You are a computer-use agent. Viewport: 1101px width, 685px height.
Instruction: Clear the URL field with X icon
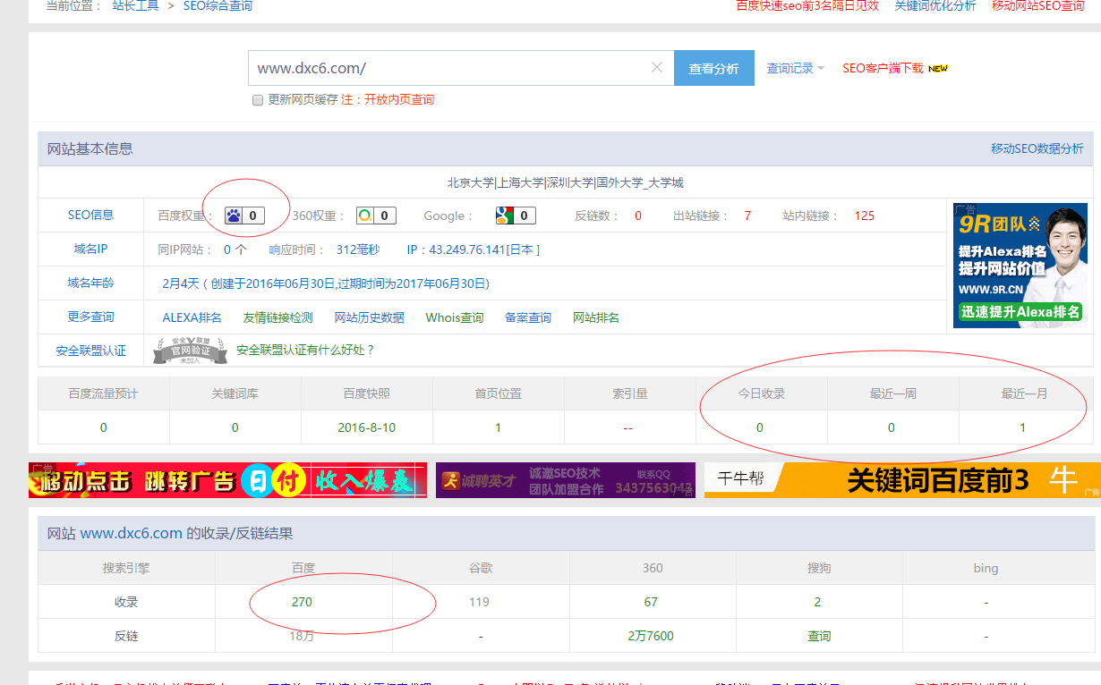click(x=657, y=68)
